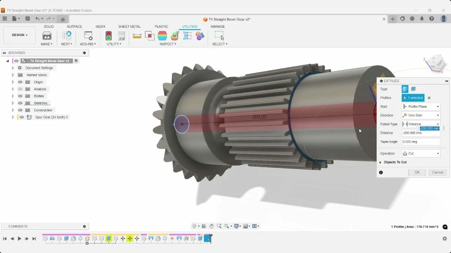Click the Look At icon in navigation bar
The image size is (451, 253).
pos(204,226)
